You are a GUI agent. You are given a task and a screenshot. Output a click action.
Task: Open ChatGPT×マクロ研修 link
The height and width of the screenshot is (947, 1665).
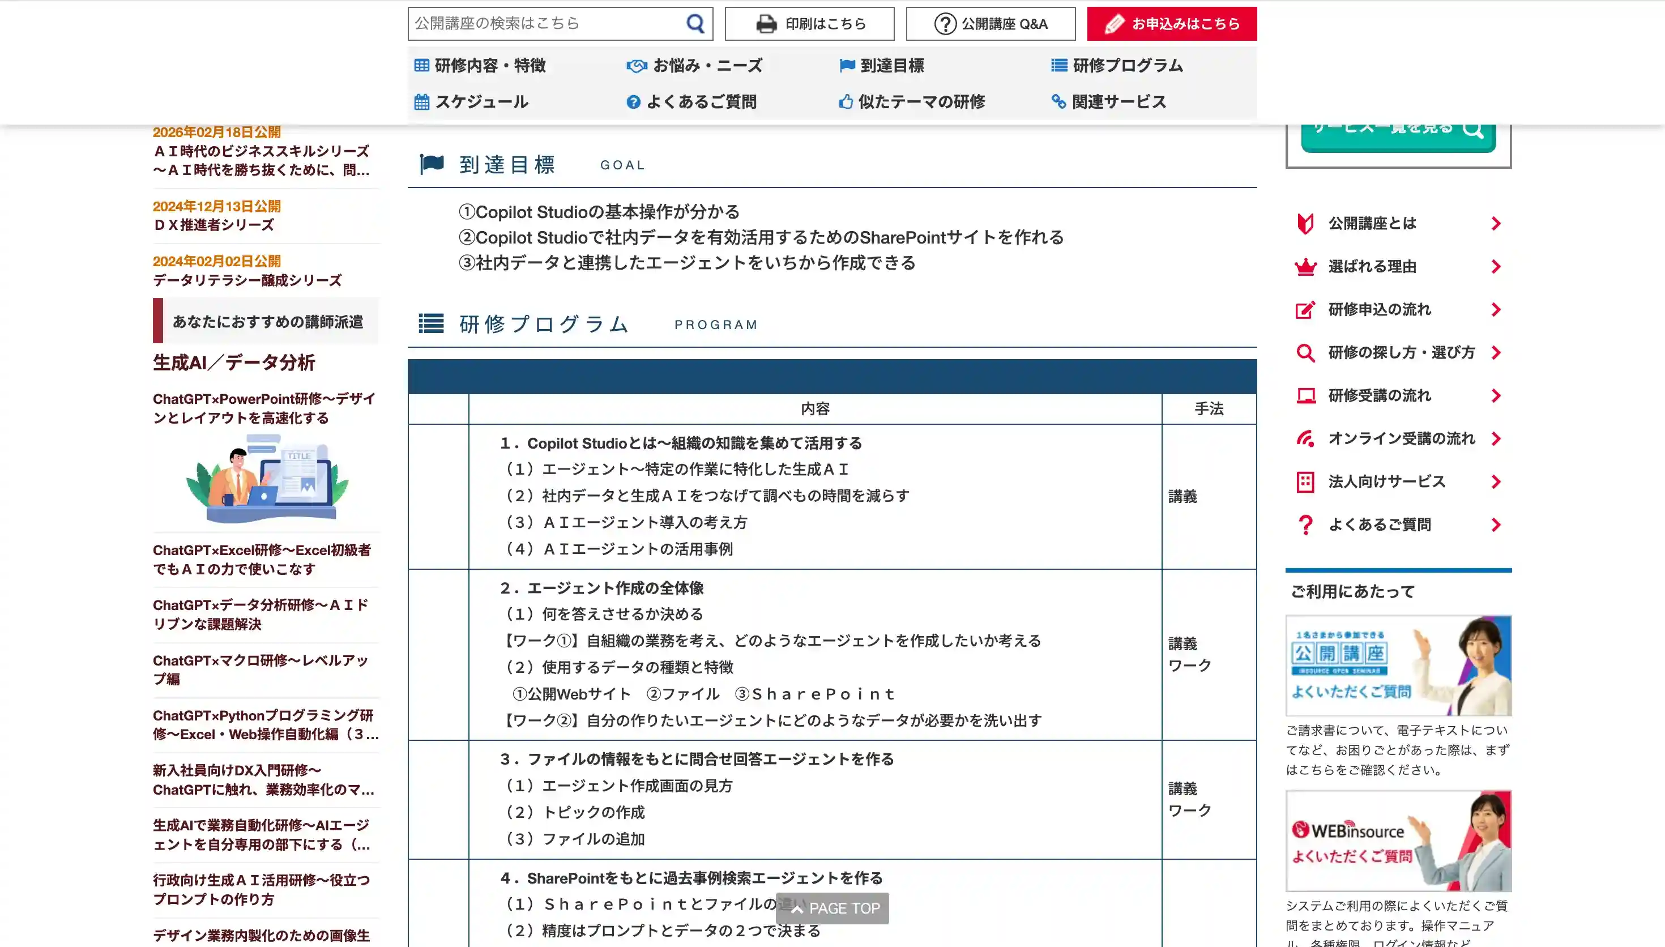click(261, 670)
